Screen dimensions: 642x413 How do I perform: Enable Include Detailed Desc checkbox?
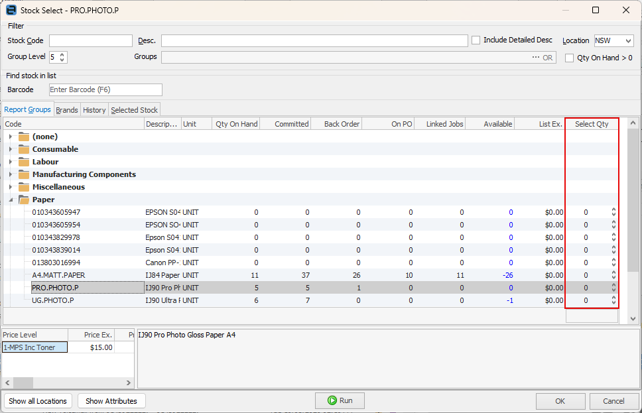pos(476,40)
